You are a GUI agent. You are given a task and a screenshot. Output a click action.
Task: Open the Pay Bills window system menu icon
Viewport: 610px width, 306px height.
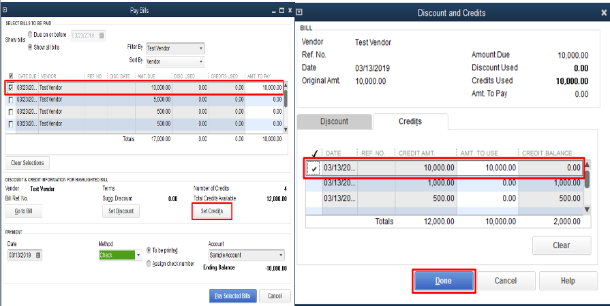tap(5, 10)
